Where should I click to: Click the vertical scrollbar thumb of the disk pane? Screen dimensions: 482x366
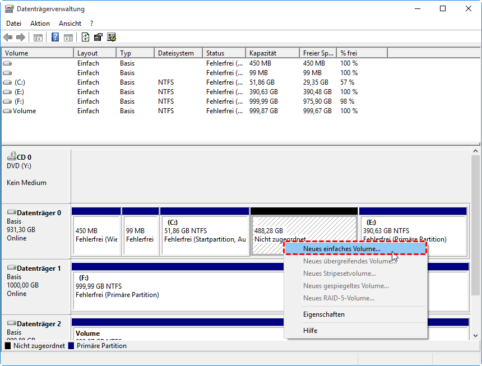(x=475, y=225)
